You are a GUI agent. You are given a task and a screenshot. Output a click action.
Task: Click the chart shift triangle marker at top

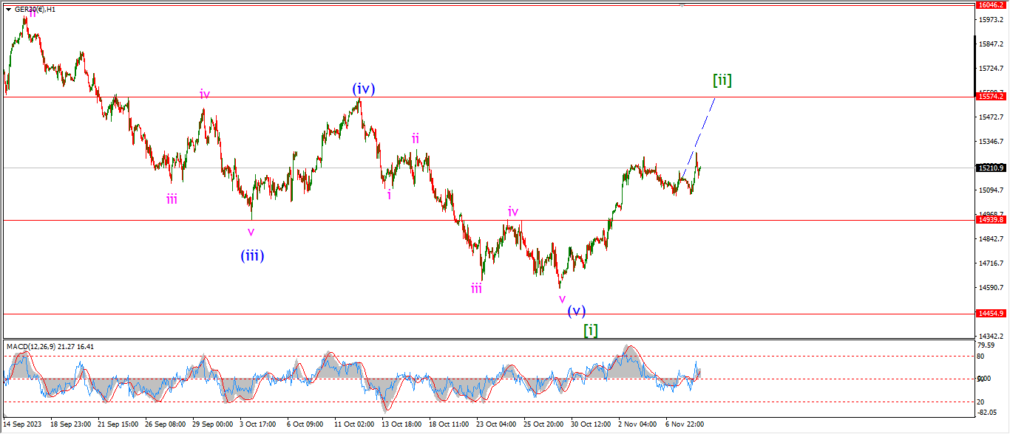(682, 5)
